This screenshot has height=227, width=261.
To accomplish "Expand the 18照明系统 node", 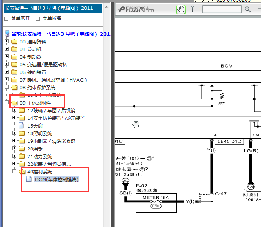I will (14, 133).
